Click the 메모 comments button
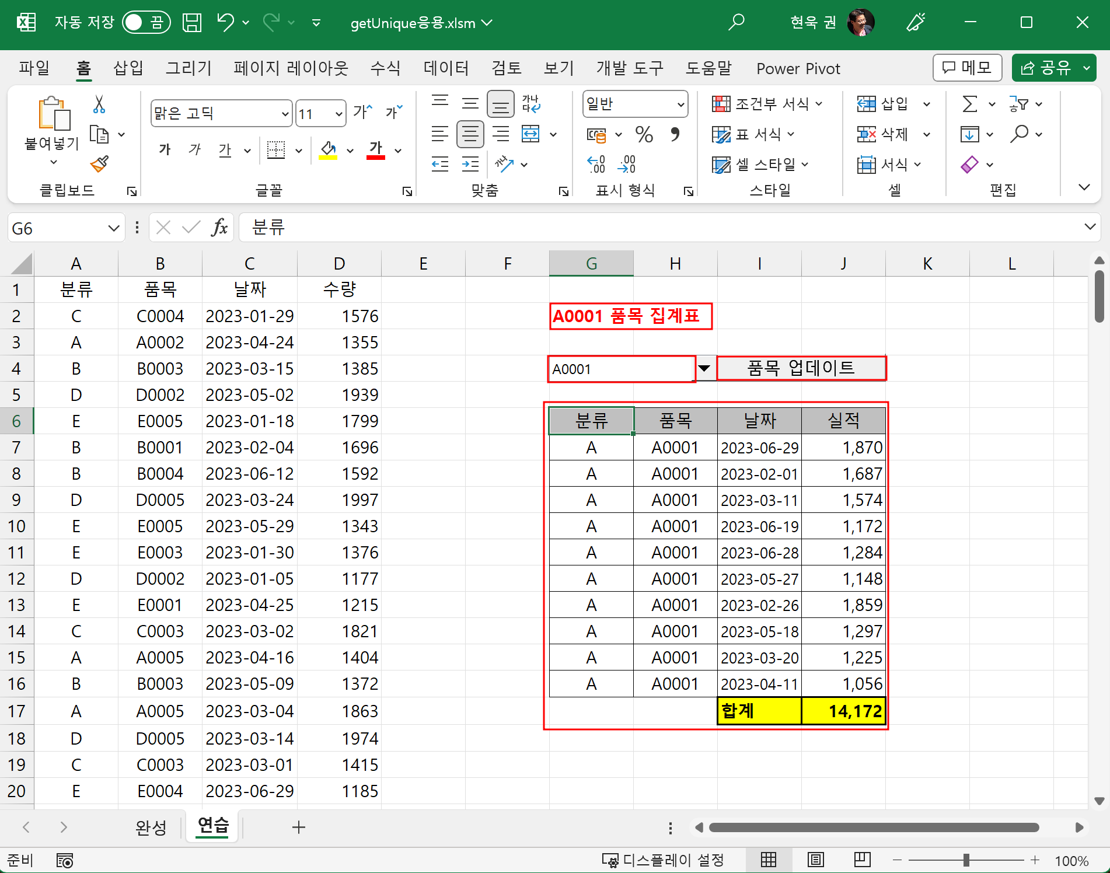 (967, 68)
